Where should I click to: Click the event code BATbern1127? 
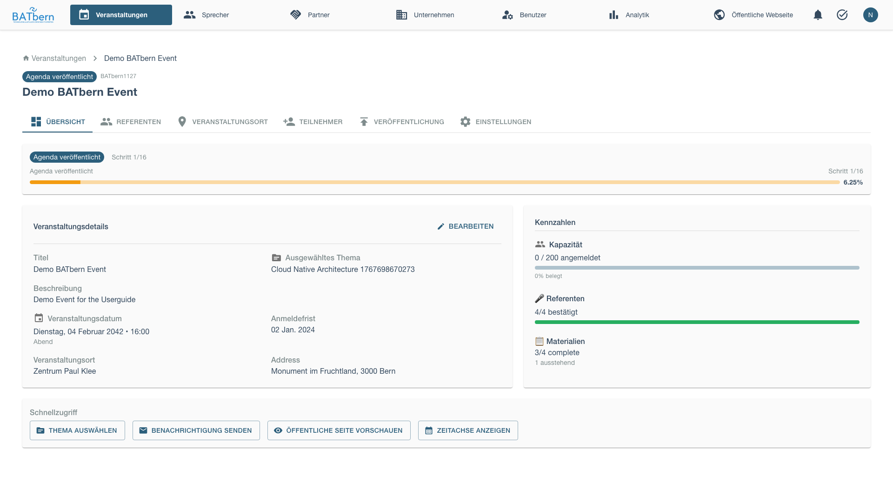coord(119,76)
